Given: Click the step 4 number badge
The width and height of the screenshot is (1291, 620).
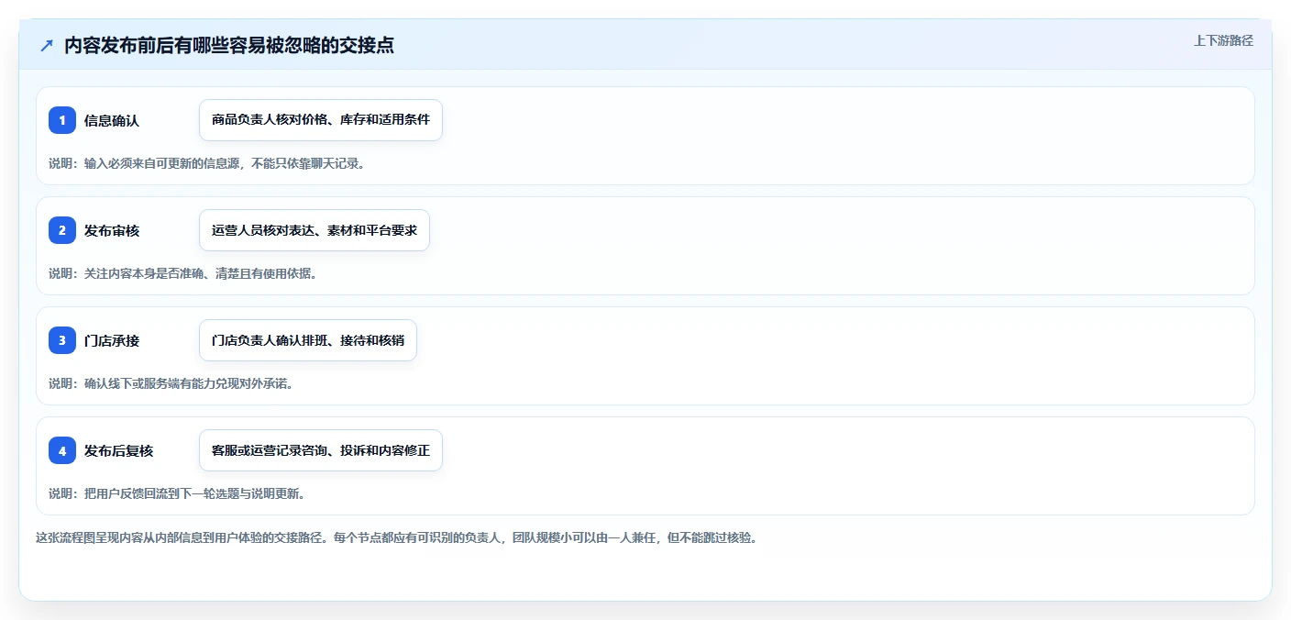Looking at the screenshot, I should (62, 450).
